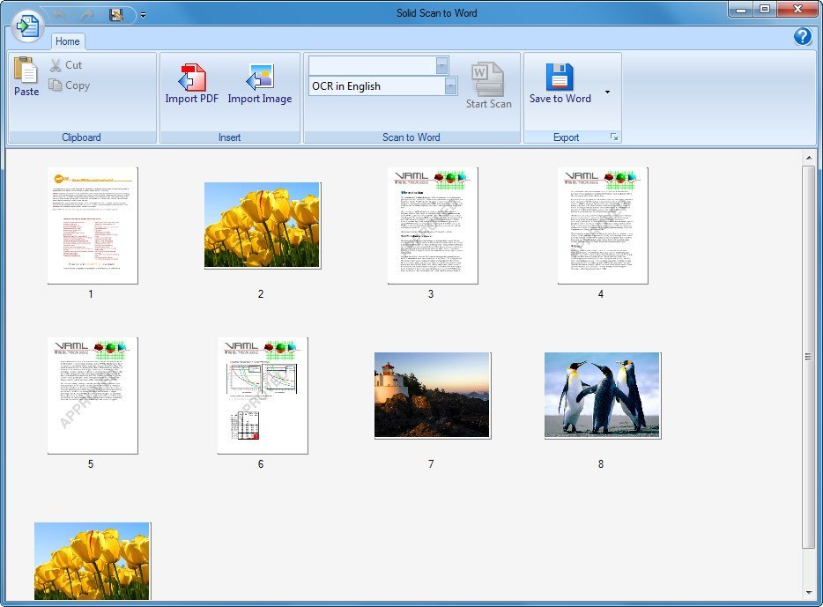Click the Undo arrow icon
This screenshot has height=607, width=823.
pyautogui.click(x=59, y=13)
